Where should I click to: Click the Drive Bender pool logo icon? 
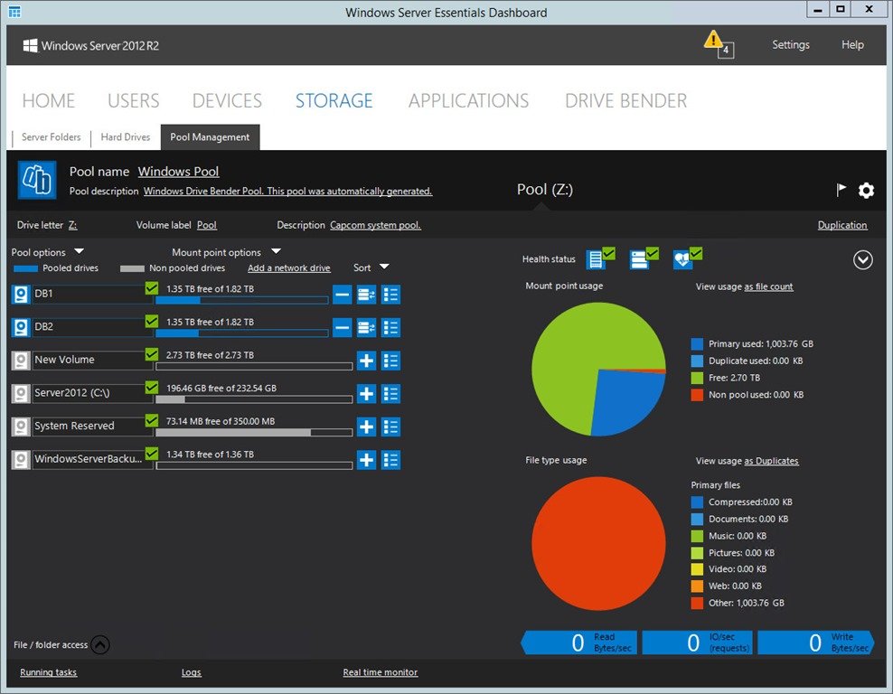coord(37,180)
